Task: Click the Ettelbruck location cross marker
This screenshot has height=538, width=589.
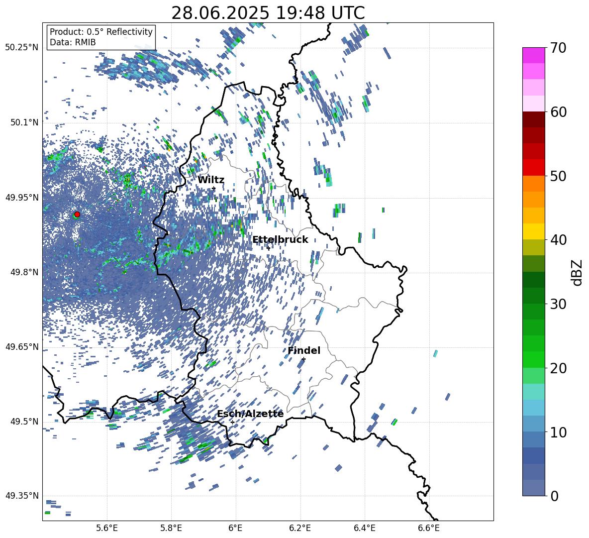Action: (x=268, y=248)
